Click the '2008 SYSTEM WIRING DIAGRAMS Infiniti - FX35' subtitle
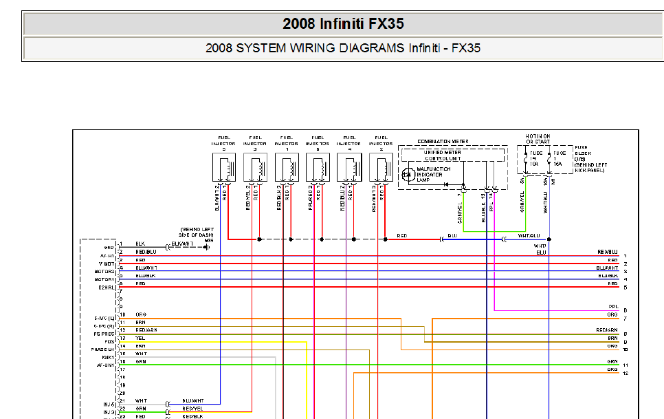 tap(343, 48)
